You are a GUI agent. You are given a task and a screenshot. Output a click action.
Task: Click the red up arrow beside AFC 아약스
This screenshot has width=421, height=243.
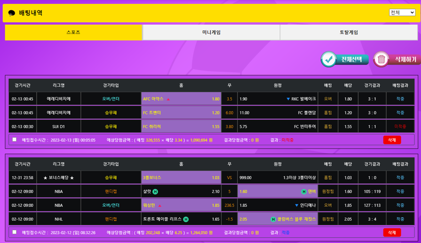[168, 99]
